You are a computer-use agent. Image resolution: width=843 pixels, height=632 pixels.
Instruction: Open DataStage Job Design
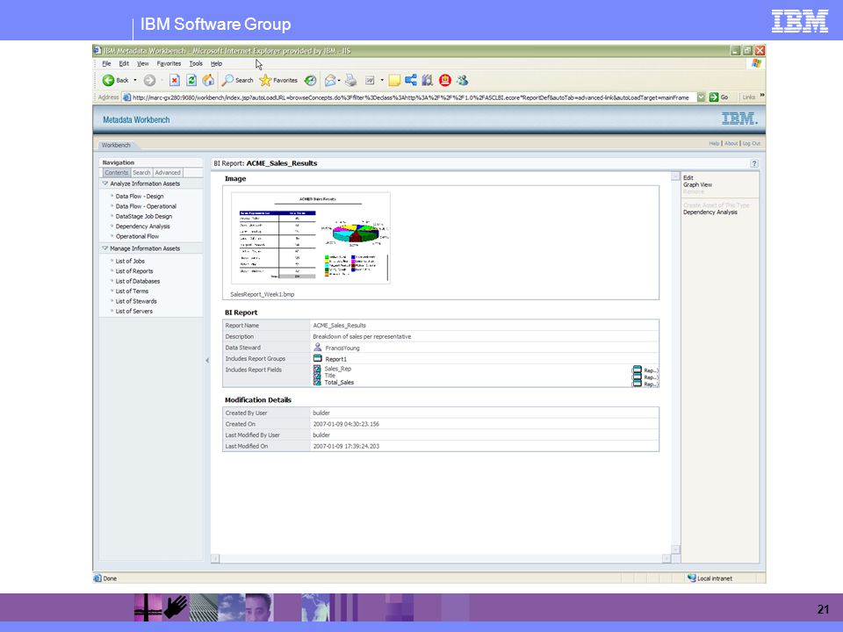click(x=143, y=216)
